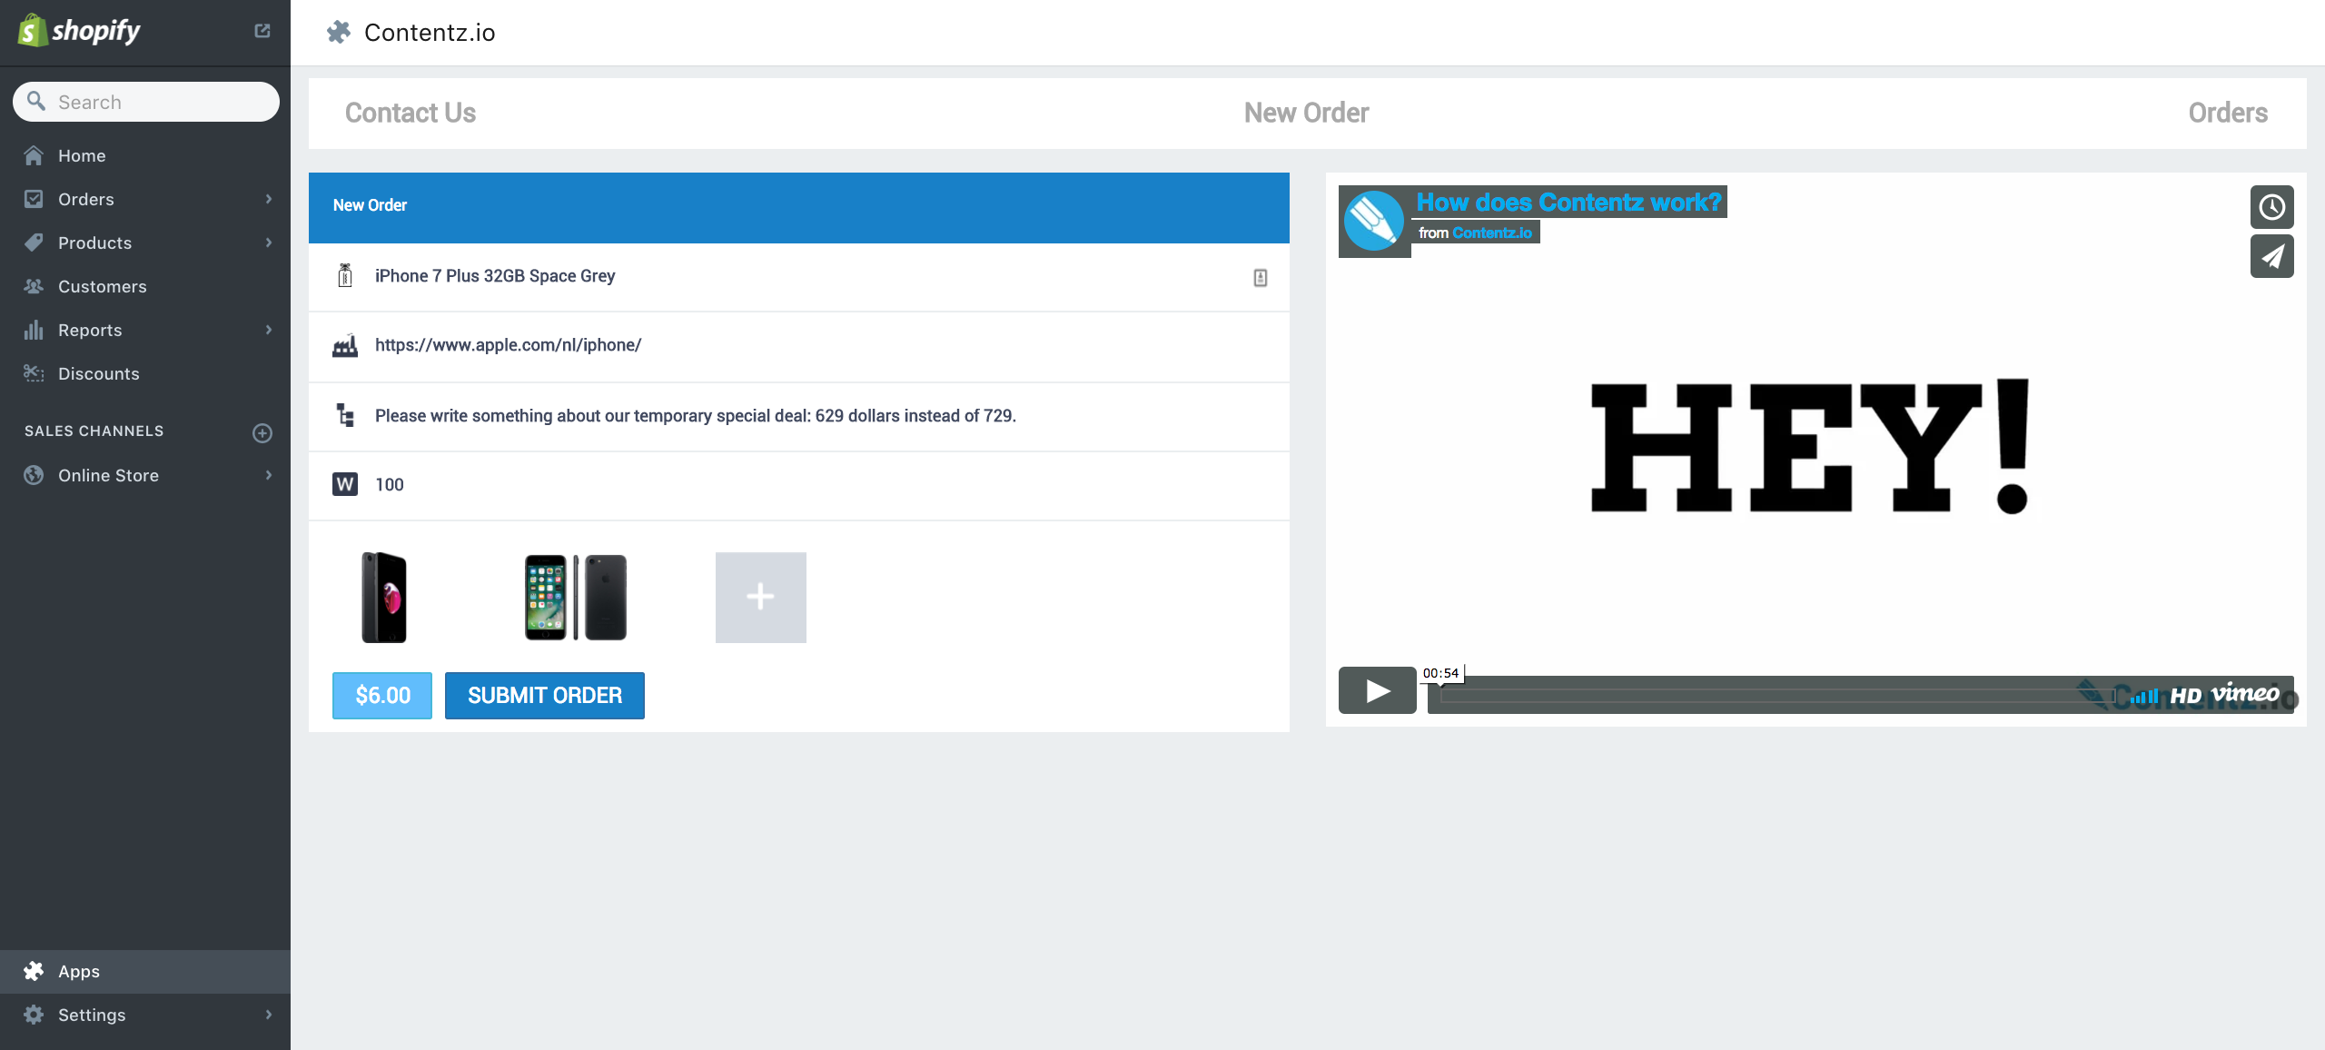Click the New Order blue panel header

coord(799,207)
